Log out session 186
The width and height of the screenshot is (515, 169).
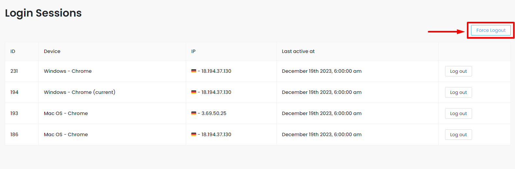click(x=458, y=135)
